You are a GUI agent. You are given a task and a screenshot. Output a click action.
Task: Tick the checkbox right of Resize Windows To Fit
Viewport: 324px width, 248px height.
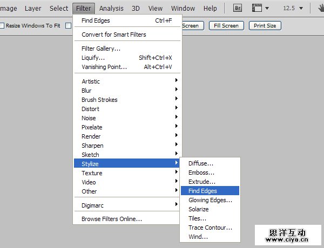click(x=68, y=25)
